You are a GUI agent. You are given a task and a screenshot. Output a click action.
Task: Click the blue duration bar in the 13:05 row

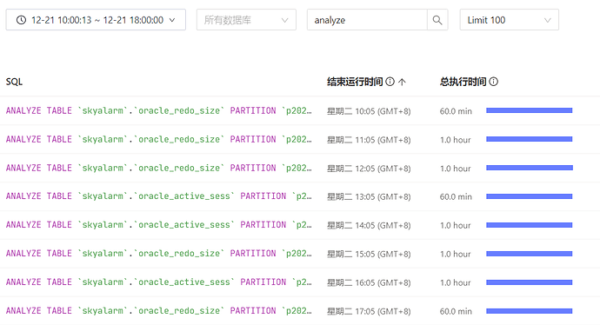[x=530, y=196]
